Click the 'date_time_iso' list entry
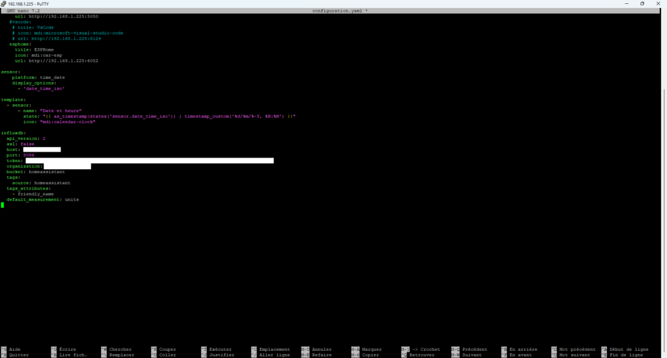 [x=41, y=89]
